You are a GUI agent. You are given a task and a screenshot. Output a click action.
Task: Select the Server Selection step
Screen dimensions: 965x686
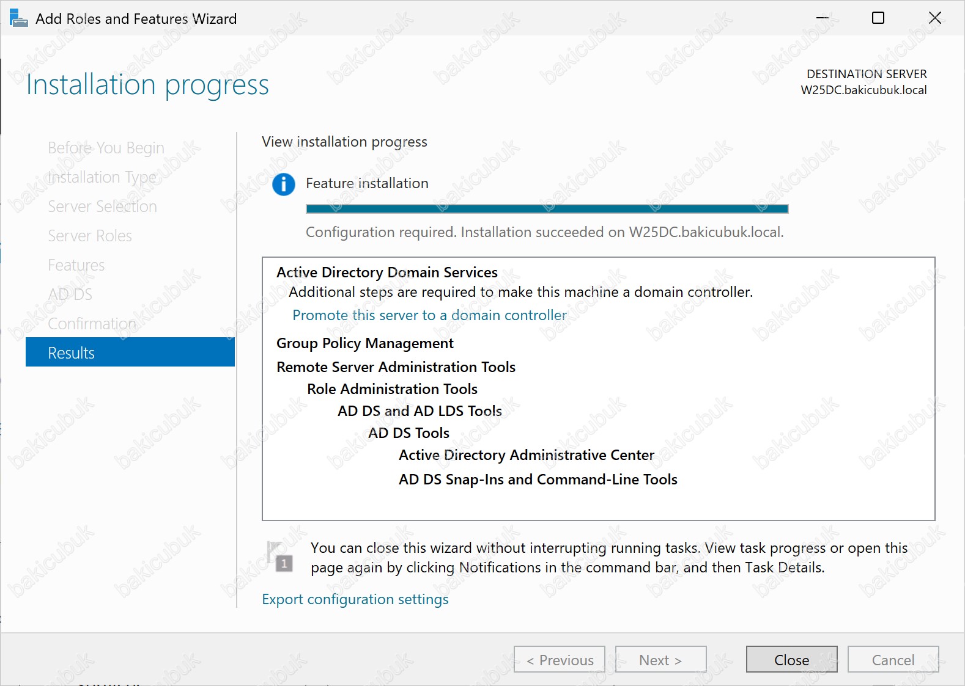(x=102, y=206)
